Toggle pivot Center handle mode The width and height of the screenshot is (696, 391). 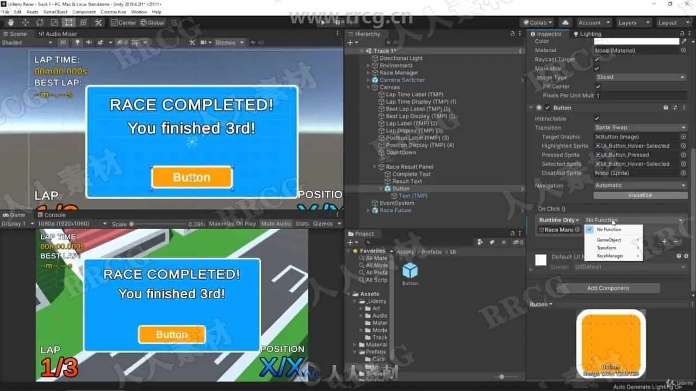tap(123, 22)
